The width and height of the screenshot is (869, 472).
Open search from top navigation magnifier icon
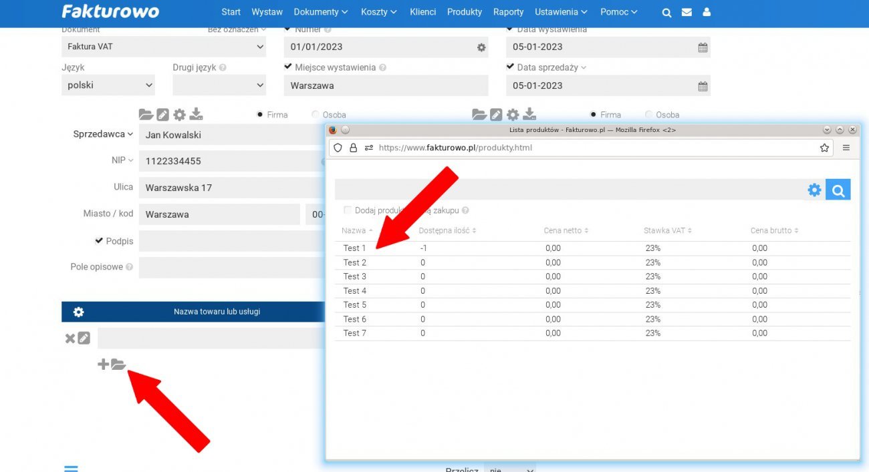(x=666, y=12)
